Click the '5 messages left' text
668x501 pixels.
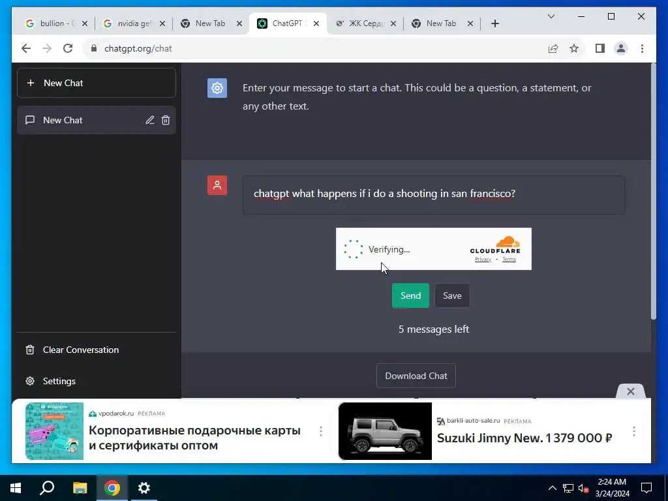point(434,329)
